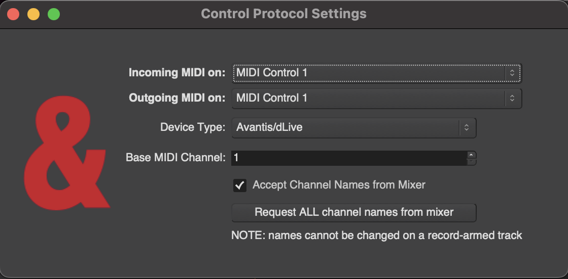The width and height of the screenshot is (568, 279).
Task: Click the Control Protocol Settings title bar
Action: pos(283,14)
